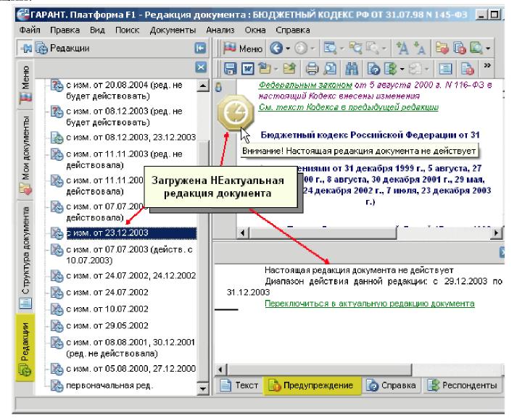Viewport: 530px width, 418px height.
Task: Click editions list scroll-down arrow
Action: click(203, 388)
